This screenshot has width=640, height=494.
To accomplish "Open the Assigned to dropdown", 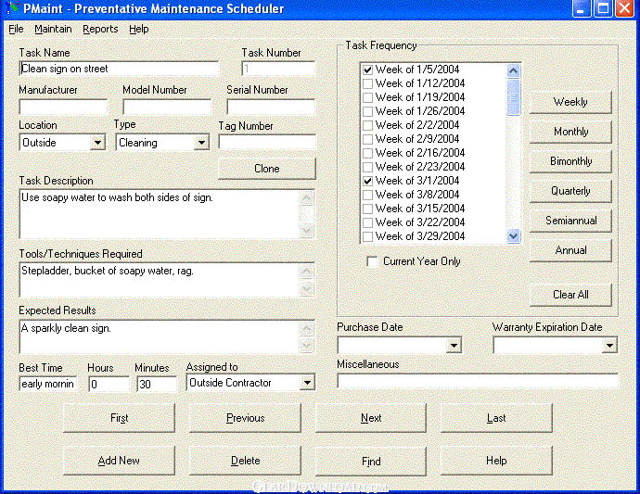I will coord(307,383).
